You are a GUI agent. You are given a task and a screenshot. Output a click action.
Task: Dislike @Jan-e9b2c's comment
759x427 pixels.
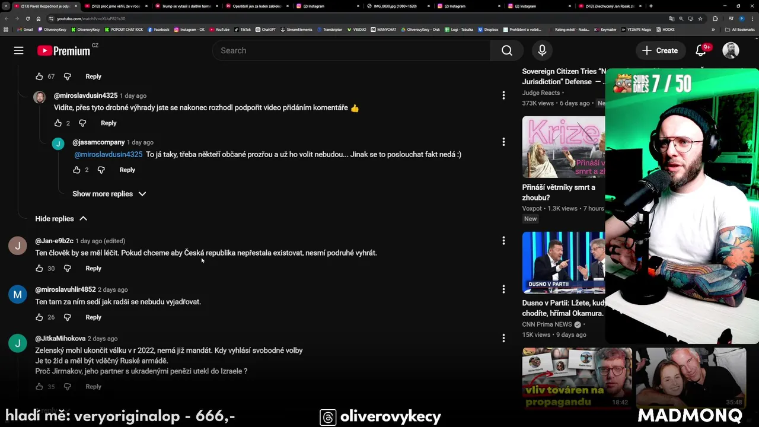(67, 268)
